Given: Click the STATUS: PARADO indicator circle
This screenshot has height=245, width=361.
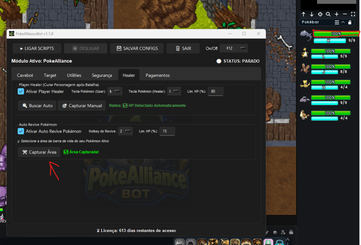Looking at the screenshot, I should click(x=219, y=61).
